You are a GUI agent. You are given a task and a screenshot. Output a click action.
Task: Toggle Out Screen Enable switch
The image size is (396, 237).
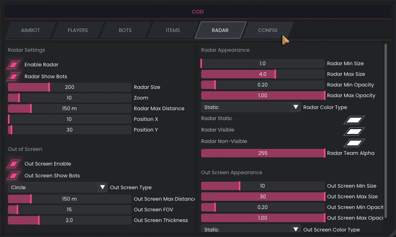[x=14, y=164]
